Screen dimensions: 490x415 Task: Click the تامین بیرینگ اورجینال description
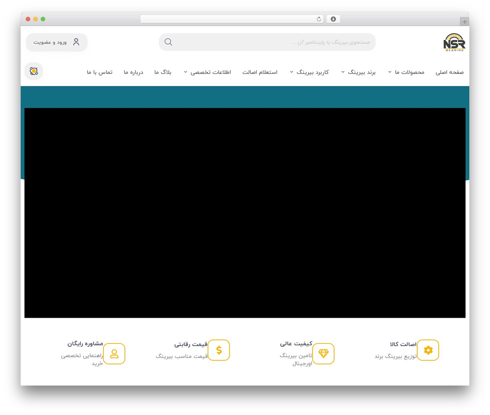tap(296, 359)
